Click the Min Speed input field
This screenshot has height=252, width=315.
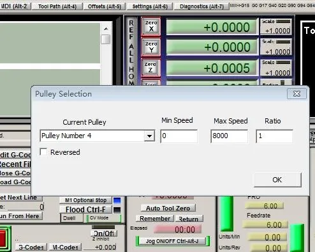pyautogui.click(x=179, y=136)
